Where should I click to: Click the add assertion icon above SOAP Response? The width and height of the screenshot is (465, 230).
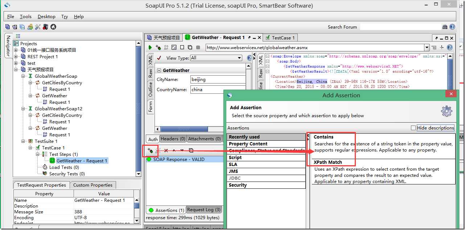point(150,150)
